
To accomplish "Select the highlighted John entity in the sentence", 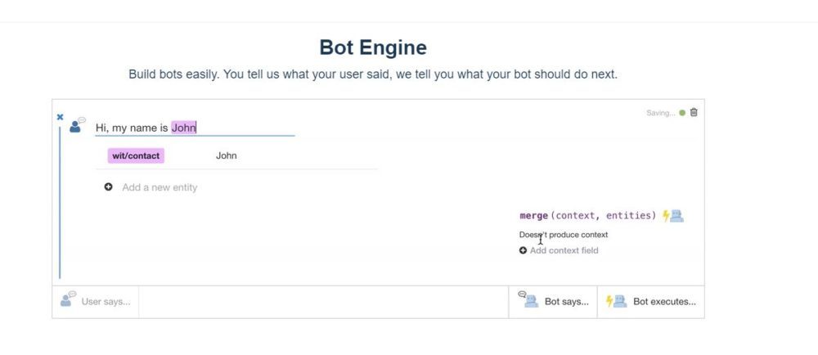I will tap(184, 128).
